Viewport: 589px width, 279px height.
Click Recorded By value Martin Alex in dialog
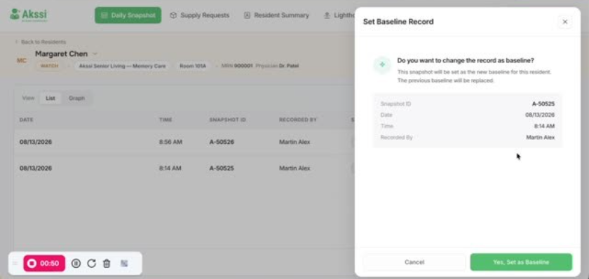[540, 138]
